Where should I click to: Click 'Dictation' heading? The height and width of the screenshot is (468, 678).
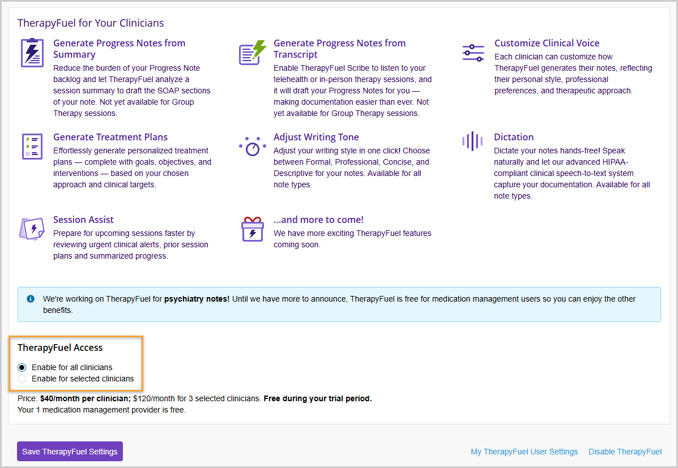coord(514,137)
